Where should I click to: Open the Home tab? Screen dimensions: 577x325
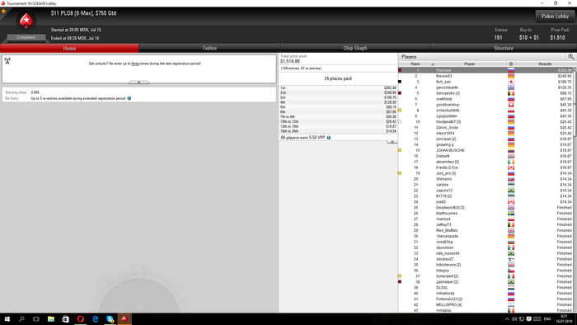(69, 48)
